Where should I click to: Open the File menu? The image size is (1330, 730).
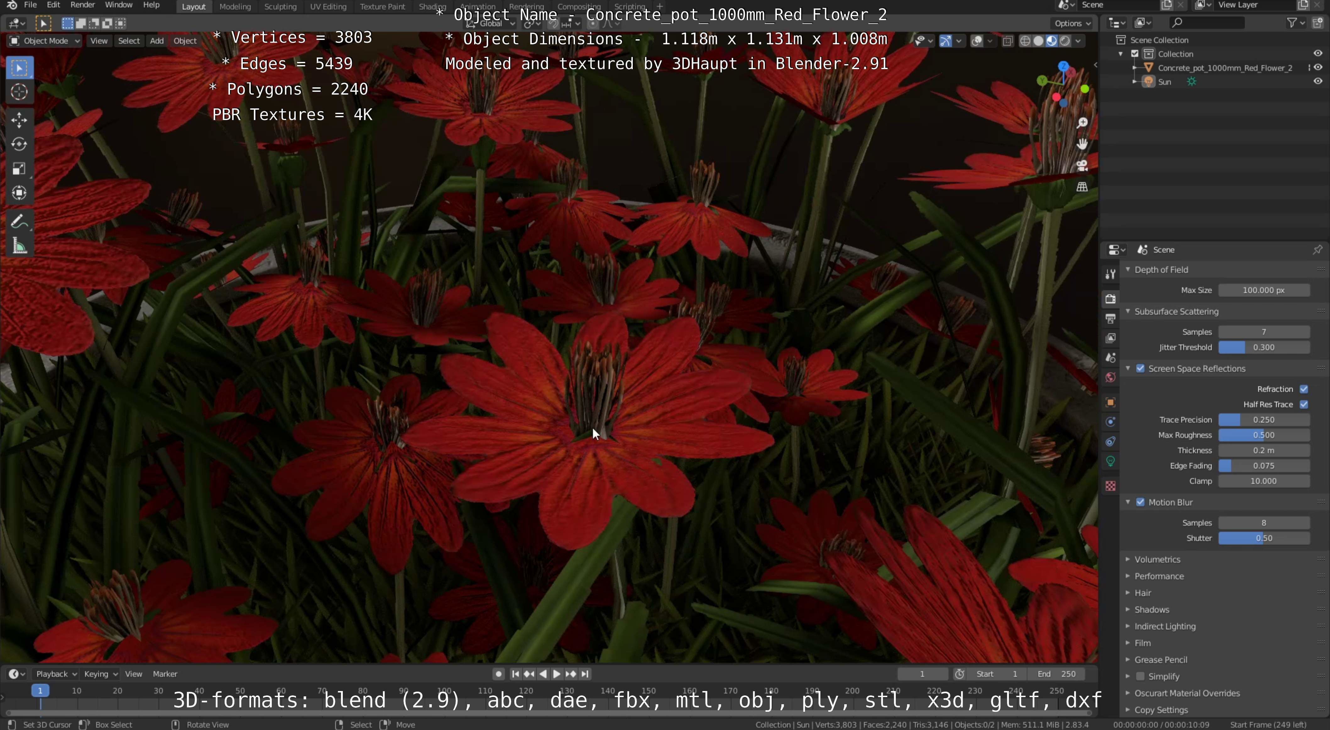(30, 5)
